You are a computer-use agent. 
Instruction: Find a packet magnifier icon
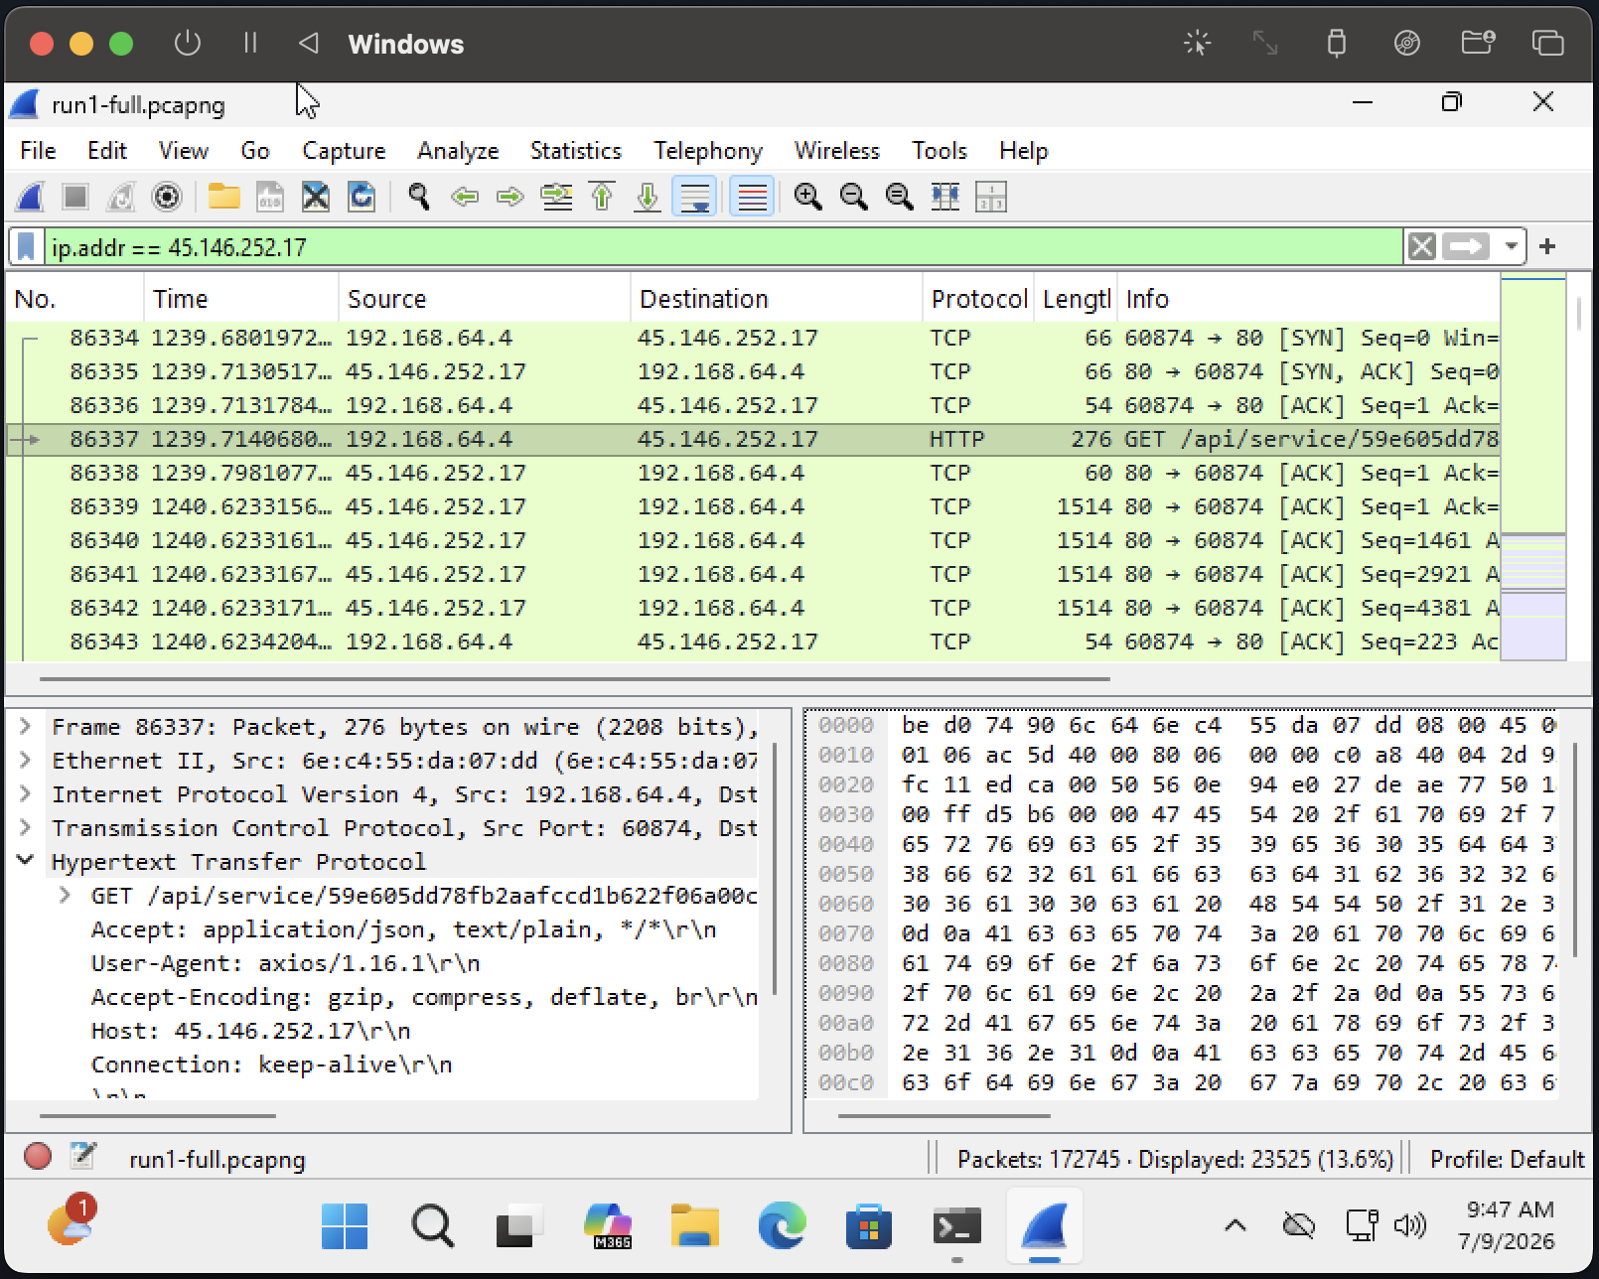coord(419,197)
